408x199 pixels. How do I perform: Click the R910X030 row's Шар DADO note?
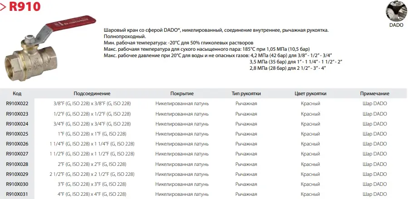(x=374, y=184)
